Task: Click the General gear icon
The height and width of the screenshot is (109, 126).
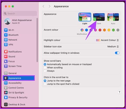Action: click(6, 73)
